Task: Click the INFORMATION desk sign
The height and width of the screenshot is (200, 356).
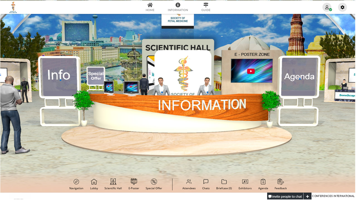Action: tap(202, 105)
